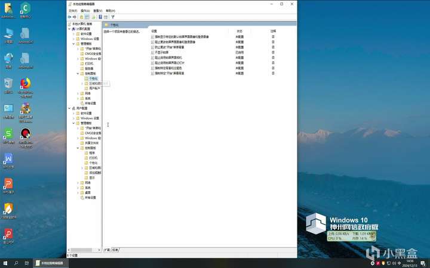Select the Firefox shortcut on the desktop
The width and height of the screenshot is (430, 268).
[25, 88]
